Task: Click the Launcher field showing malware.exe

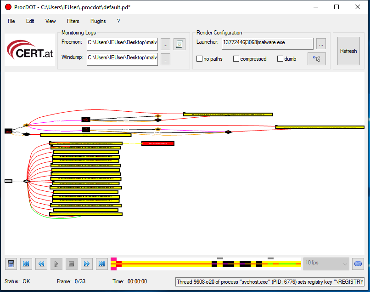Action: 267,44
